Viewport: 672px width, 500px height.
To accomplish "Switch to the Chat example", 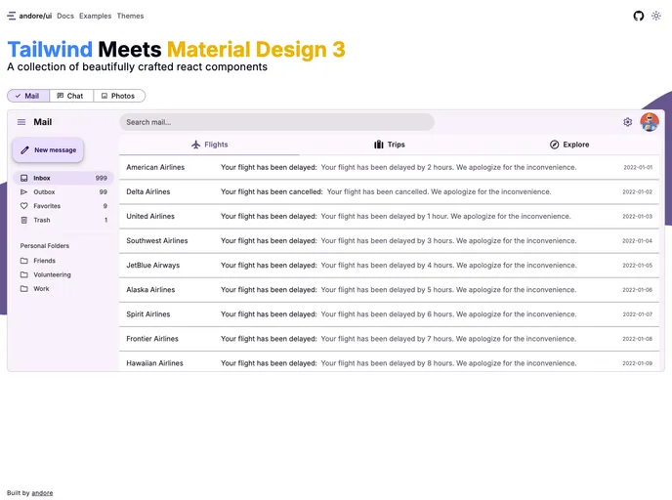I will click(x=71, y=96).
